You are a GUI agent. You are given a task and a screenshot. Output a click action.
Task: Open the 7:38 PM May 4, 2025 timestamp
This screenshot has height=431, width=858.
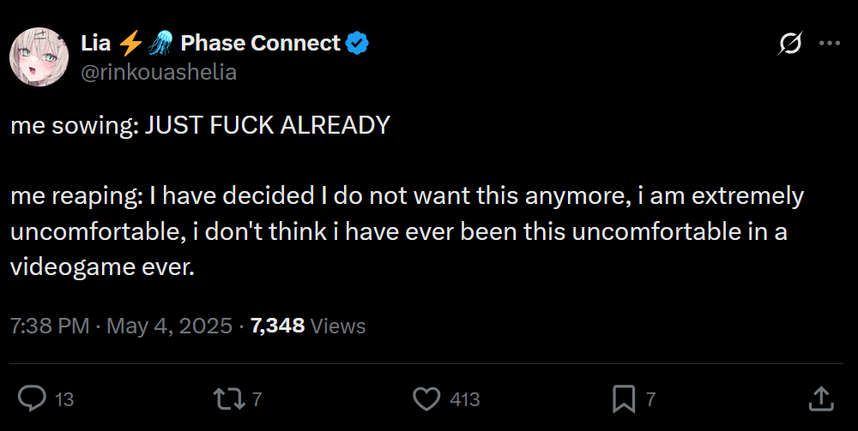(121, 326)
